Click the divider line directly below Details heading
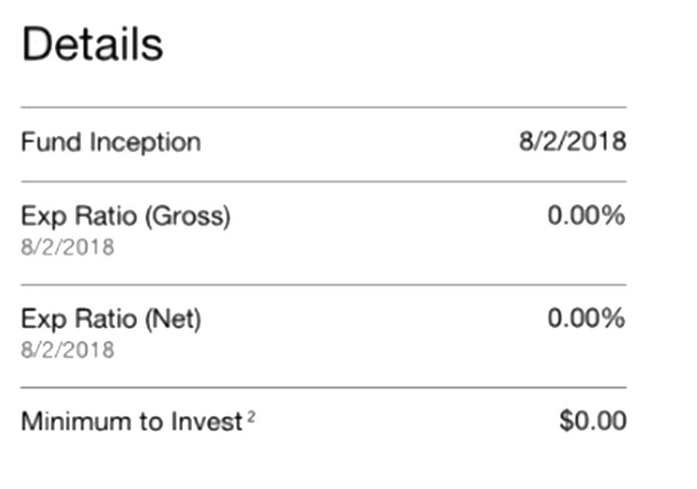This screenshot has width=697, height=489. pos(323,108)
